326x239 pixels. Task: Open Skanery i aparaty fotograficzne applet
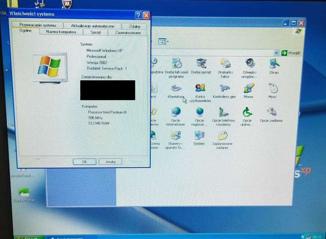(x=175, y=140)
